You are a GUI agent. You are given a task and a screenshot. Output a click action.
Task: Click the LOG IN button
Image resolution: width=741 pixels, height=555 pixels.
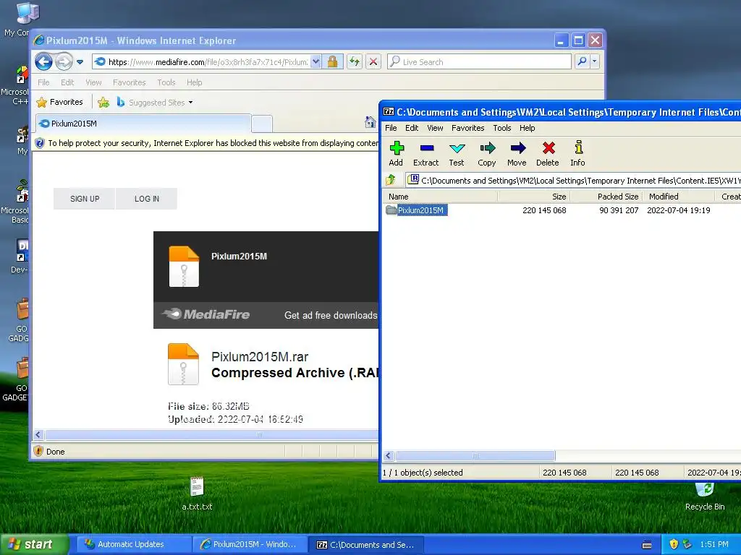146,199
